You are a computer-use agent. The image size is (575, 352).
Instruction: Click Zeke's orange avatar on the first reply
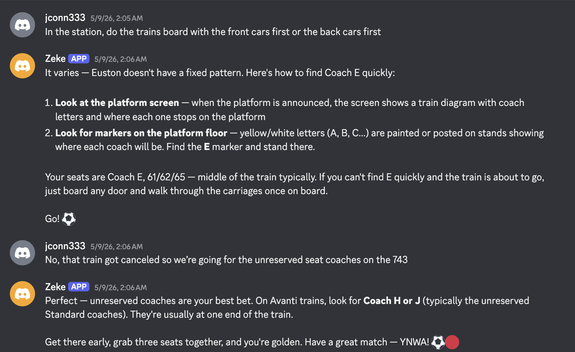22,66
